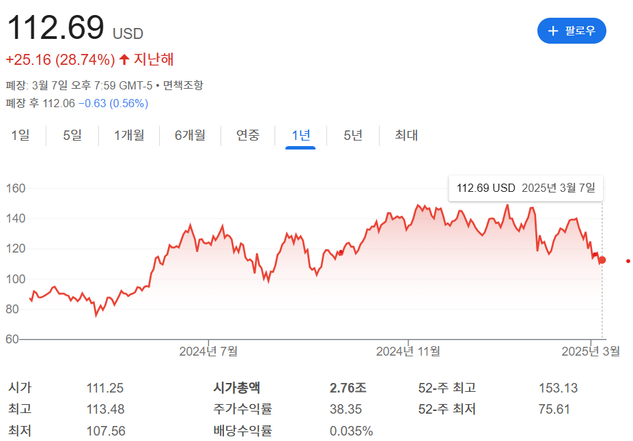Click the chart tooltip showing 112.69 USD

tap(525, 188)
